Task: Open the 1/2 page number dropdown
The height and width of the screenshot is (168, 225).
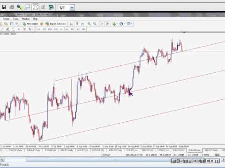Action: point(72,7)
